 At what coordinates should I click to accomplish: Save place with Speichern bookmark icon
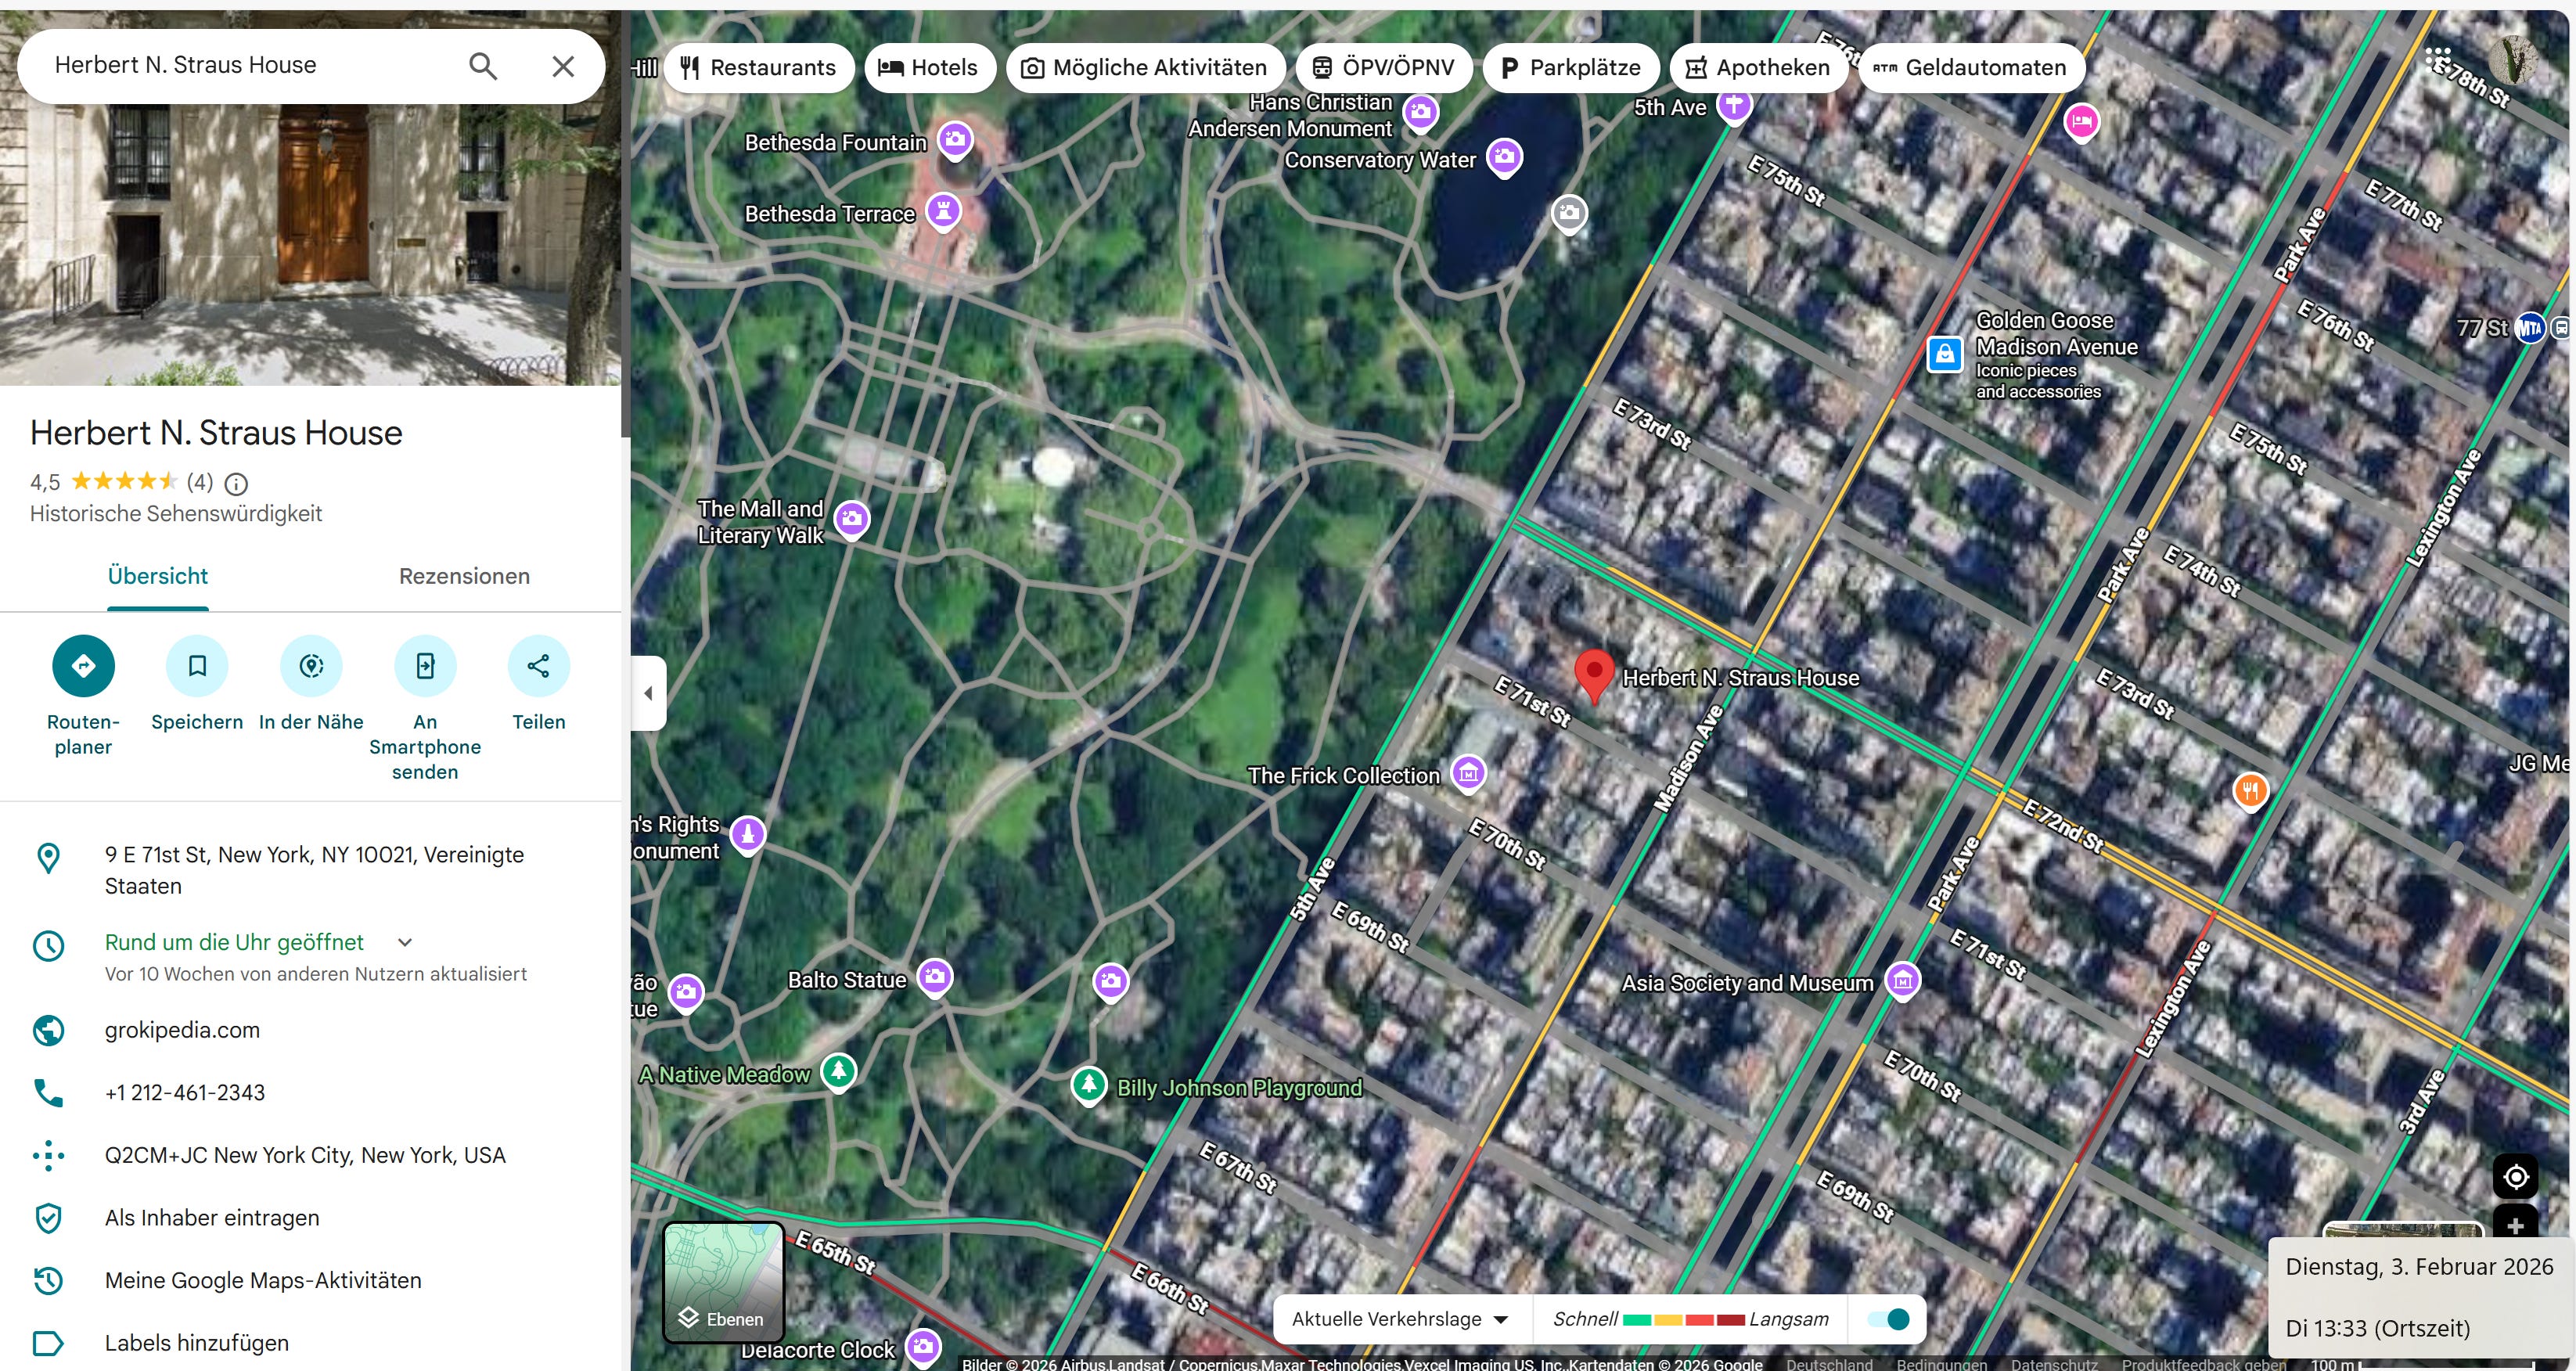[197, 665]
